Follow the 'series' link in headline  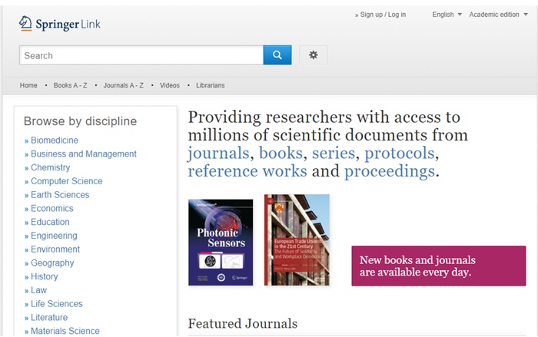pos(333,154)
